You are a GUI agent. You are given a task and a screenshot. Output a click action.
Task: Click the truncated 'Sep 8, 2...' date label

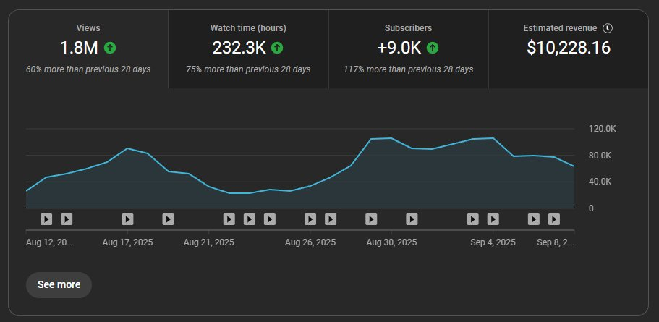[556, 242]
